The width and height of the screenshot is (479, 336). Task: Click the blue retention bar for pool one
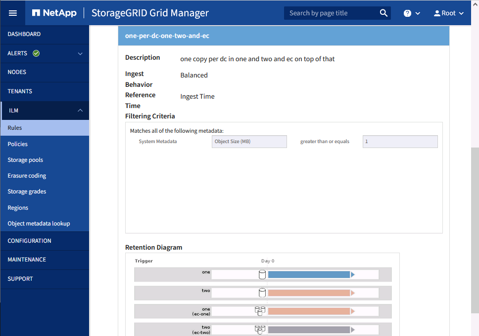(x=309, y=274)
